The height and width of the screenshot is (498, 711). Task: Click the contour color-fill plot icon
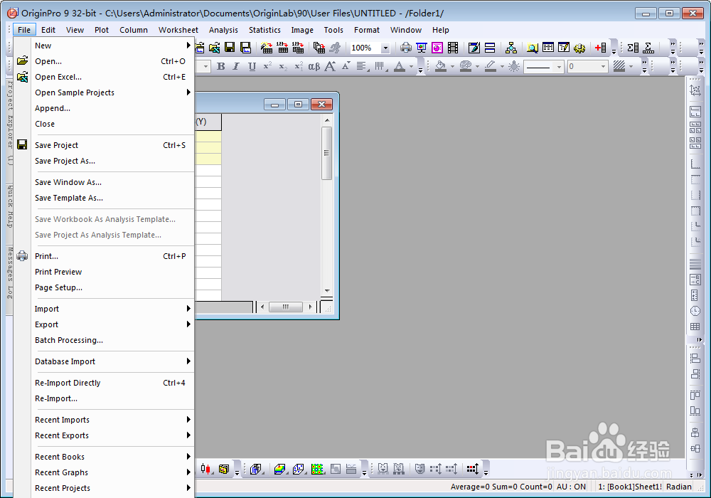pyautogui.click(x=317, y=469)
